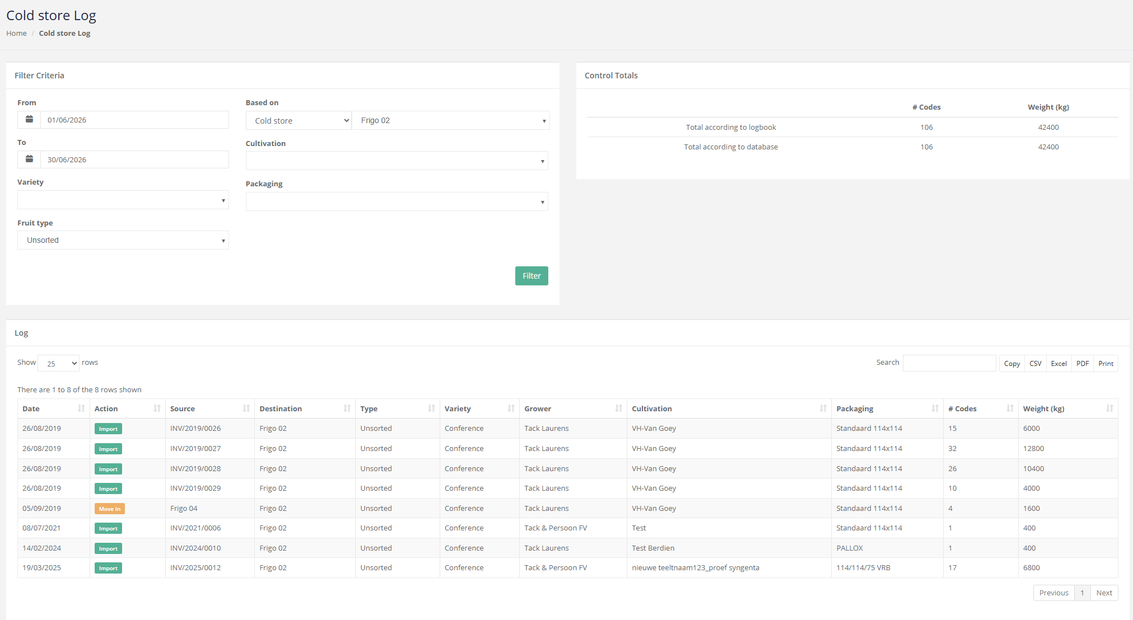
Task: Expand the Cultivation dropdown
Action: (397, 161)
